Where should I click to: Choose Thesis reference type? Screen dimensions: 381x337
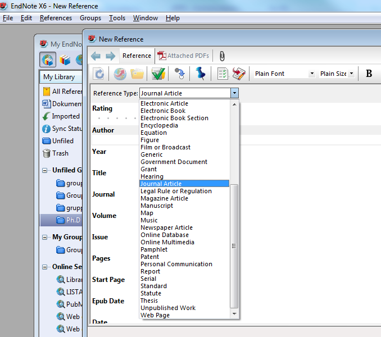184,300
